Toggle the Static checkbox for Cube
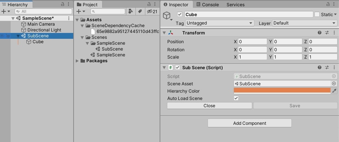This screenshot has width=339, height=142. point(317,15)
